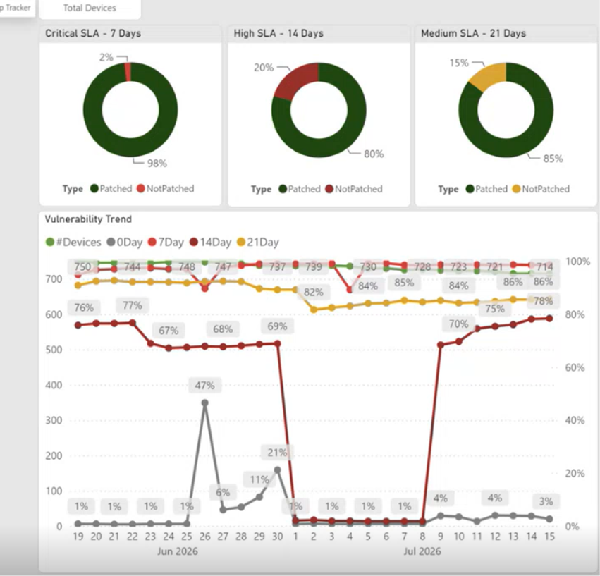Viewport: 600px width, 576px height.
Task: Click the 0Day legend item
Action: point(125,243)
